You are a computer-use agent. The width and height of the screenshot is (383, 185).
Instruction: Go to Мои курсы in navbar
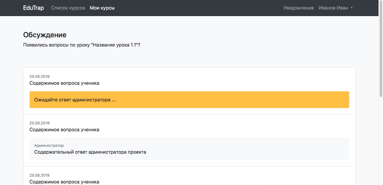click(102, 8)
